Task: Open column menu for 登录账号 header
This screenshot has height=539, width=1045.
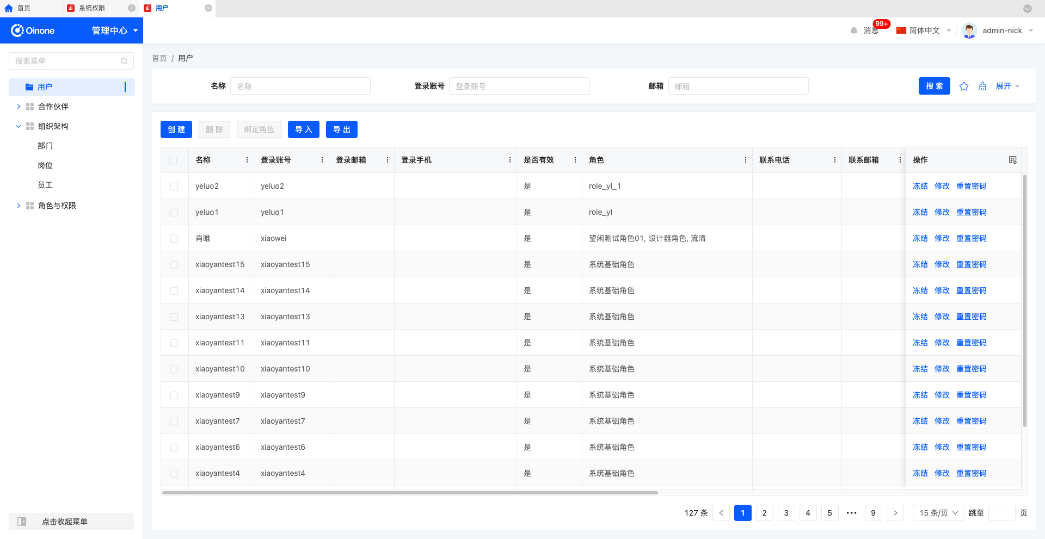Action: pyautogui.click(x=322, y=160)
